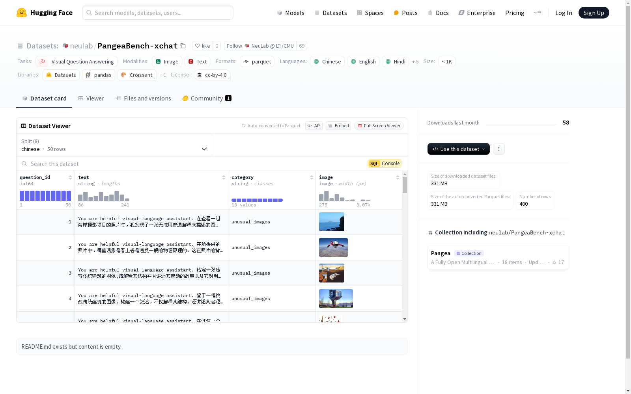Open the pandas library tag
The image size is (631, 394).
click(x=99, y=75)
